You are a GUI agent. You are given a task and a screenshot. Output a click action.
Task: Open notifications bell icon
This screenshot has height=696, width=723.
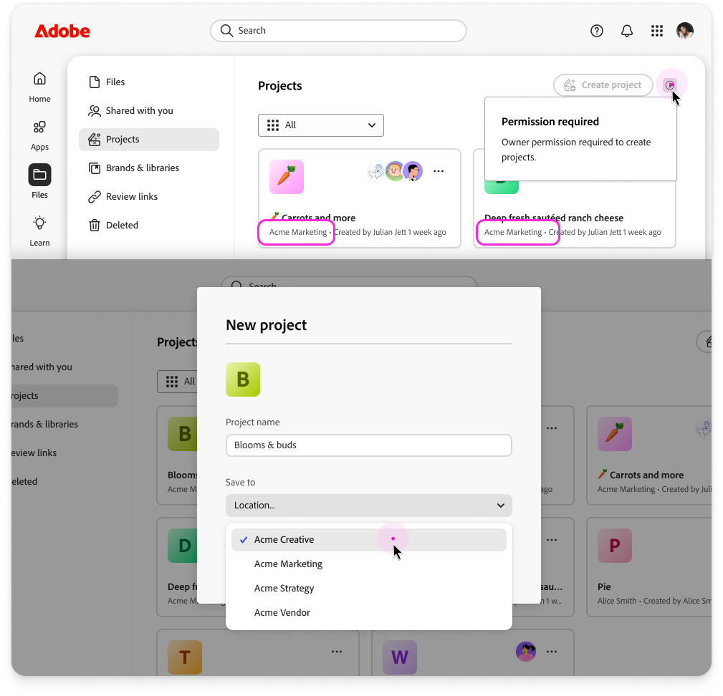pos(627,31)
